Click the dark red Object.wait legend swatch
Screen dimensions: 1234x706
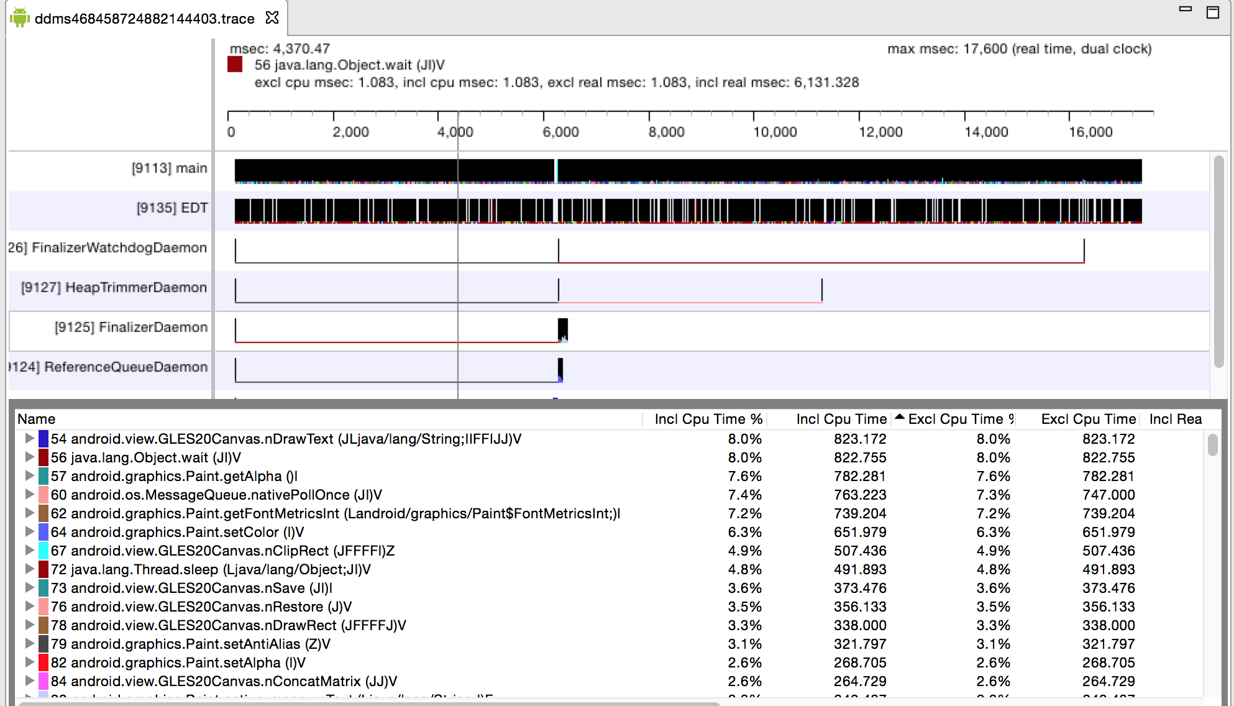coord(235,65)
